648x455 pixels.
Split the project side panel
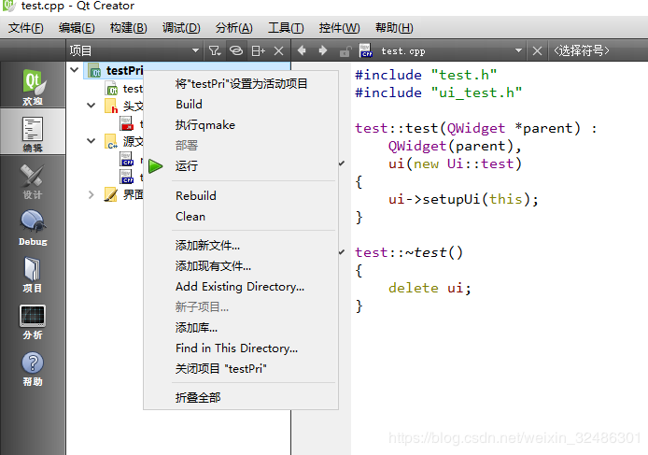259,50
